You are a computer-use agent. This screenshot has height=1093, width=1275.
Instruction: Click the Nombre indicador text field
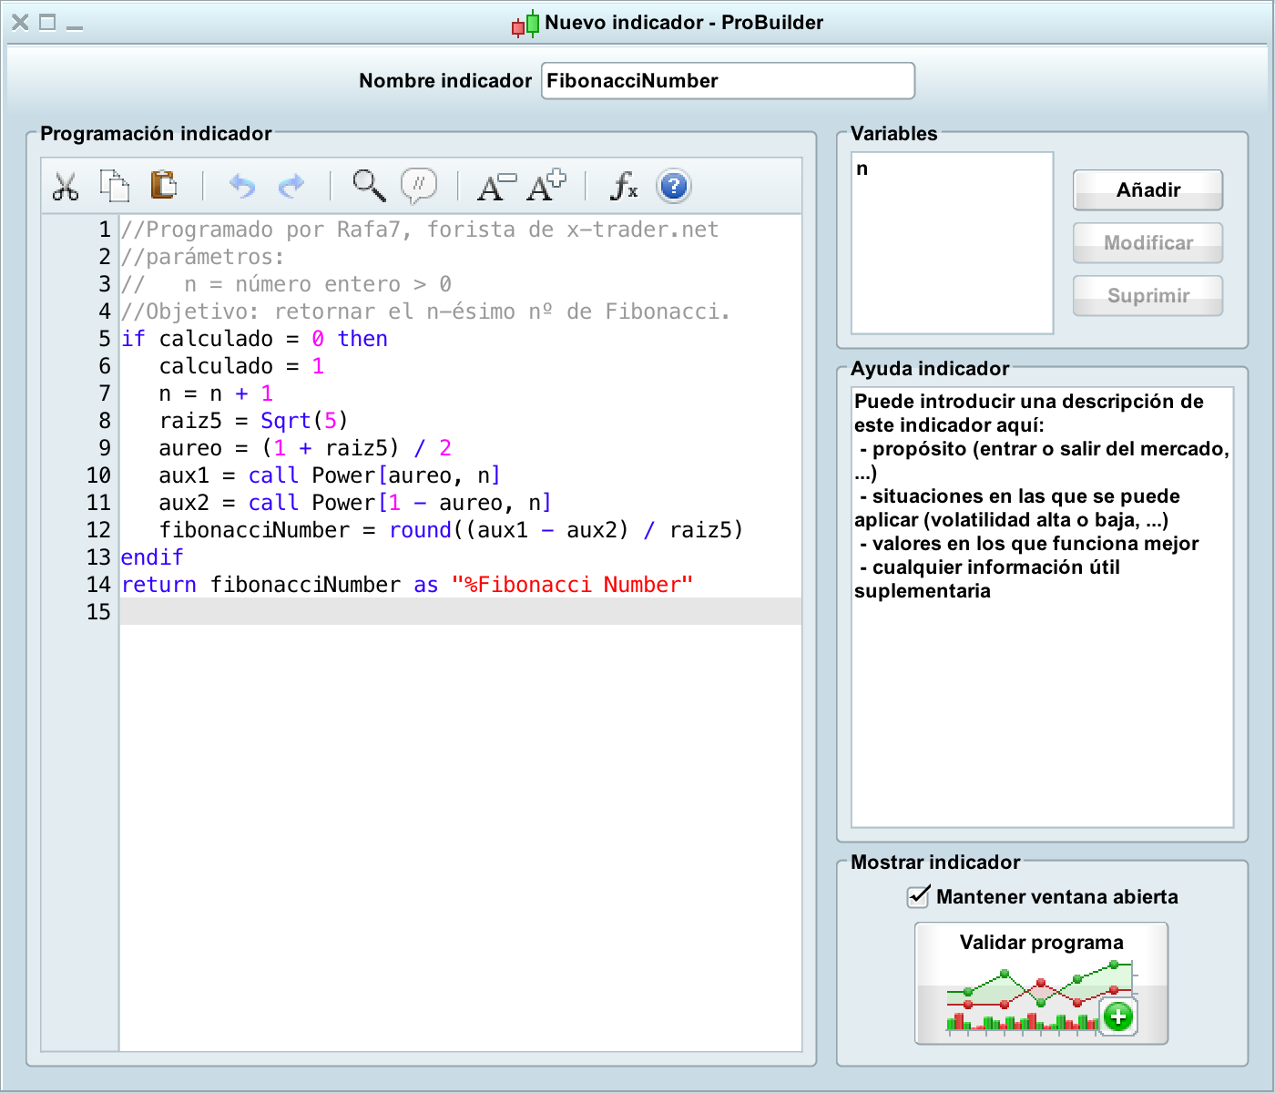(727, 81)
